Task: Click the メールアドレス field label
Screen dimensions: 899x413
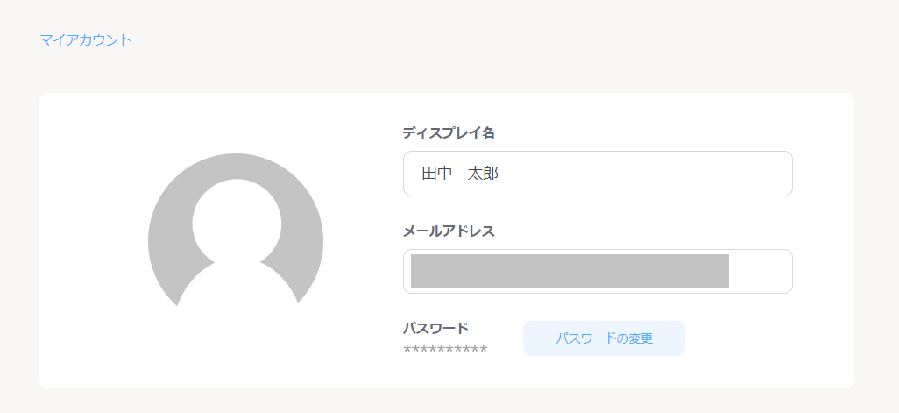Action: 449,231
